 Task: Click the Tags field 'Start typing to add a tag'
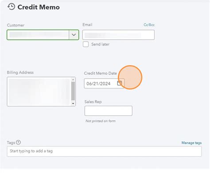point(104,151)
